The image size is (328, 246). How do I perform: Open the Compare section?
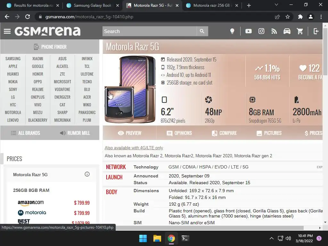[224, 133]
